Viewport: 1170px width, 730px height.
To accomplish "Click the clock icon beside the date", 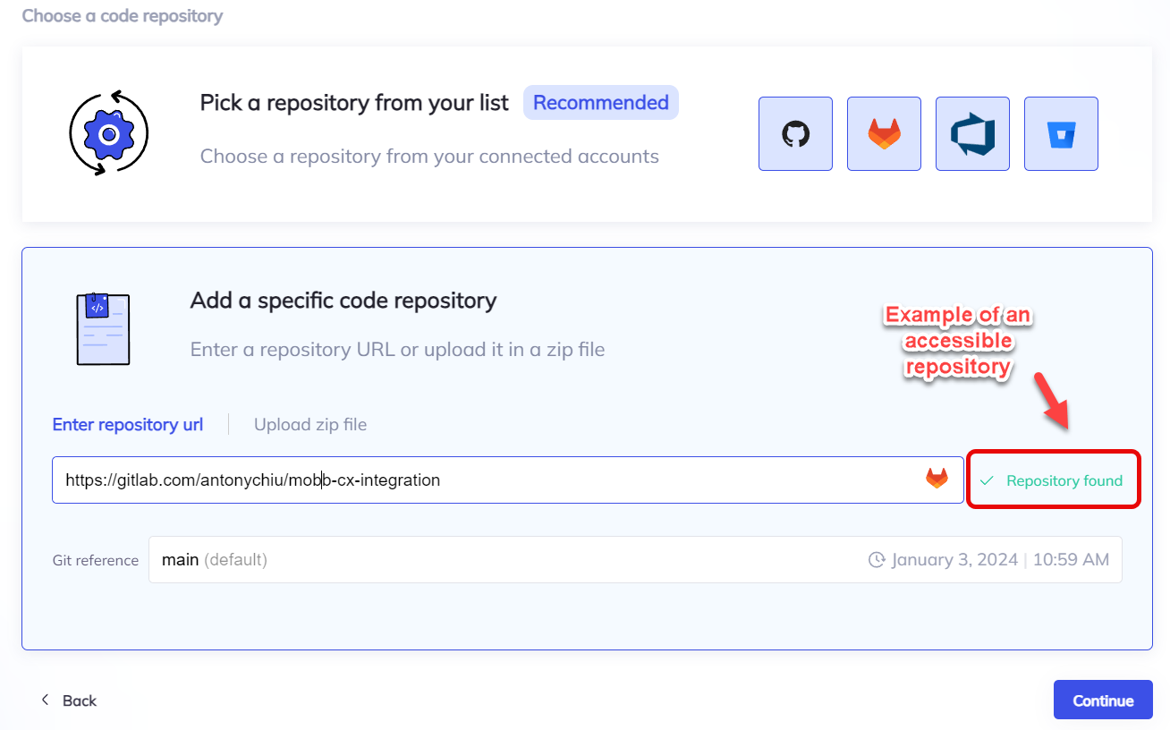I will click(877, 560).
